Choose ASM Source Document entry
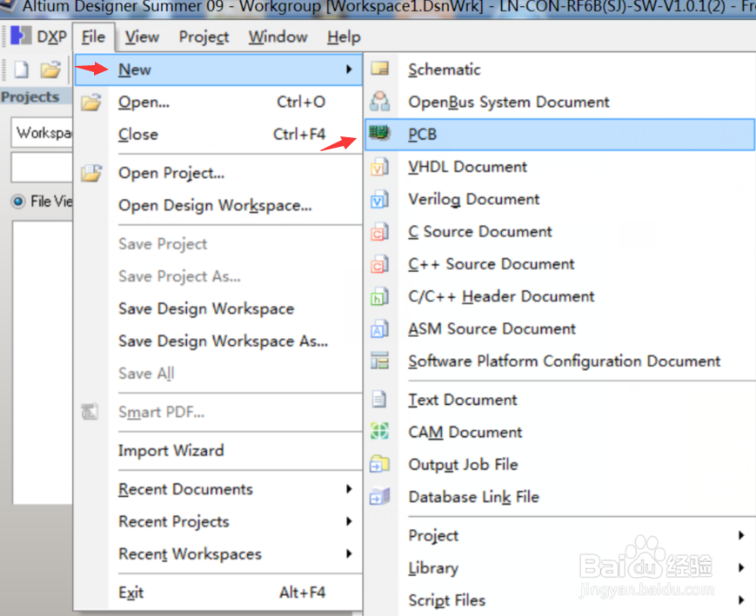The height and width of the screenshot is (616, 756). (x=559, y=328)
